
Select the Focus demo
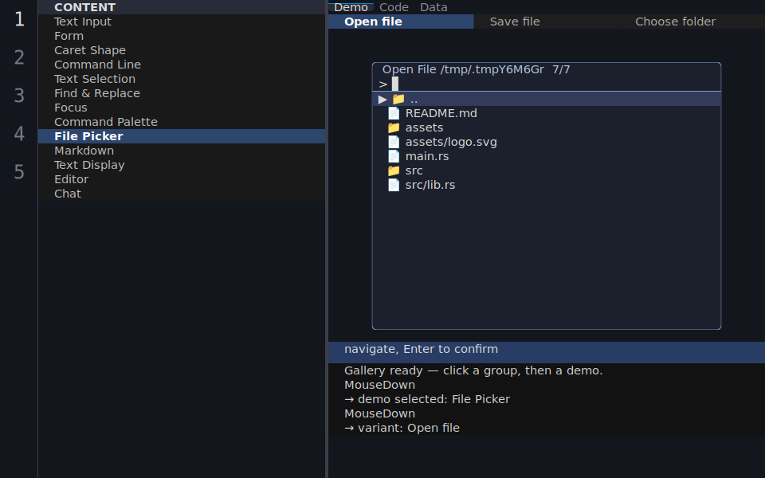pos(182,108)
